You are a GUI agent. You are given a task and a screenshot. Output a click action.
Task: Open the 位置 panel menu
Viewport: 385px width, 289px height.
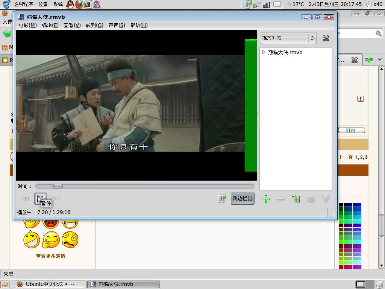[43, 4]
